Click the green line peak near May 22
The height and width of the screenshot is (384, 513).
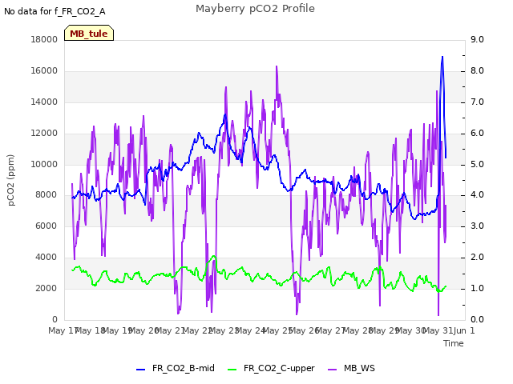tap(214, 256)
